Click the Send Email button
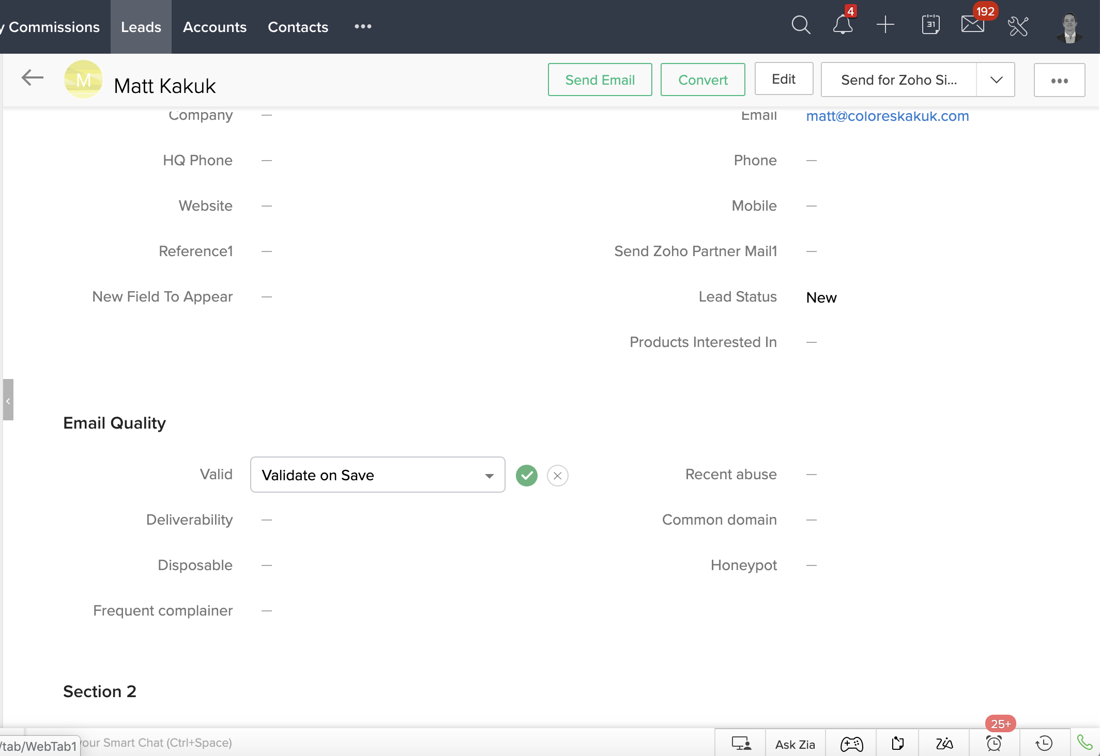Viewport: 1100px width, 756px height. tap(600, 80)
